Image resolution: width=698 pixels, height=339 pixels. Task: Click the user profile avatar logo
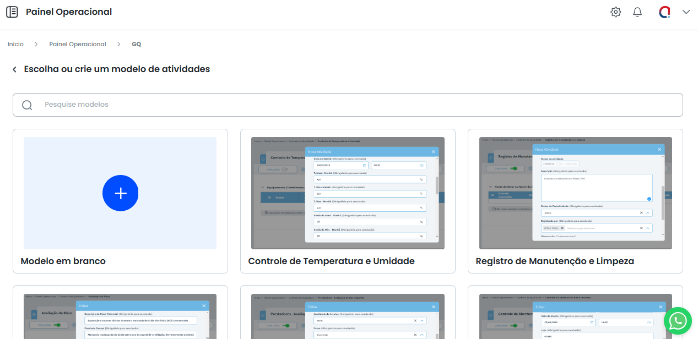[664, 12]
